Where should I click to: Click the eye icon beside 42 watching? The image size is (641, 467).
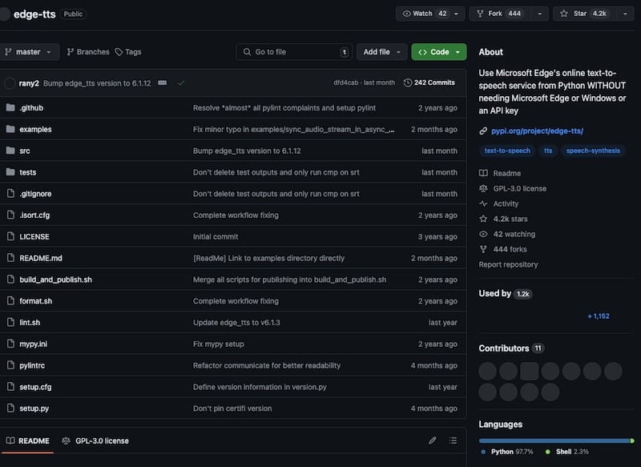click(x=483, y=234)
